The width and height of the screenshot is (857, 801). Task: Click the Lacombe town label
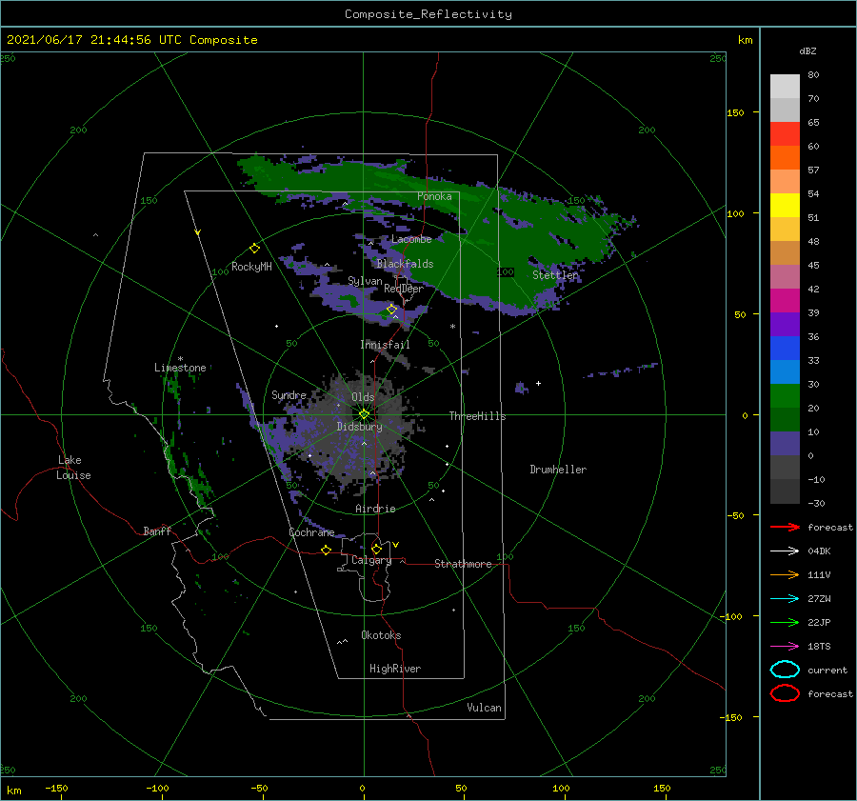click(411, 239)
